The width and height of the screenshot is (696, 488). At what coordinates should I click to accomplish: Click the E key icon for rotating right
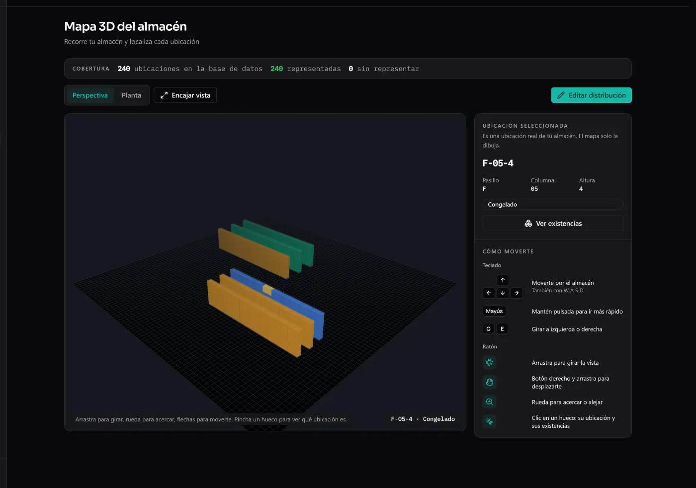502,329
